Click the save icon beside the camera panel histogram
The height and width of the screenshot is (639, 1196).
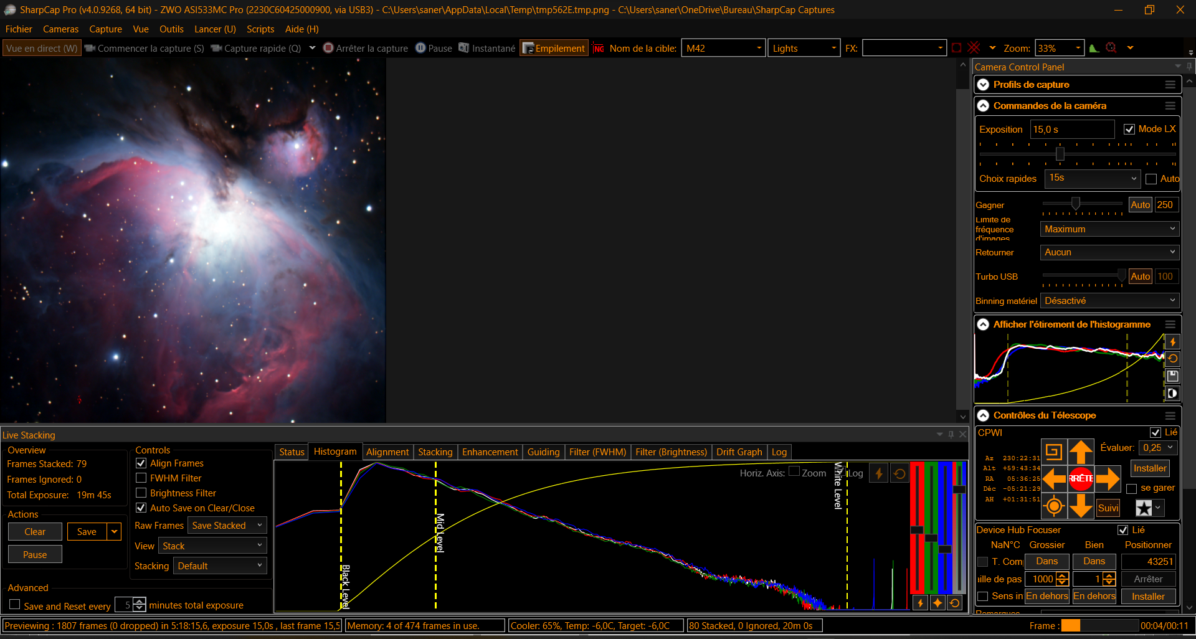point(1172,376)
